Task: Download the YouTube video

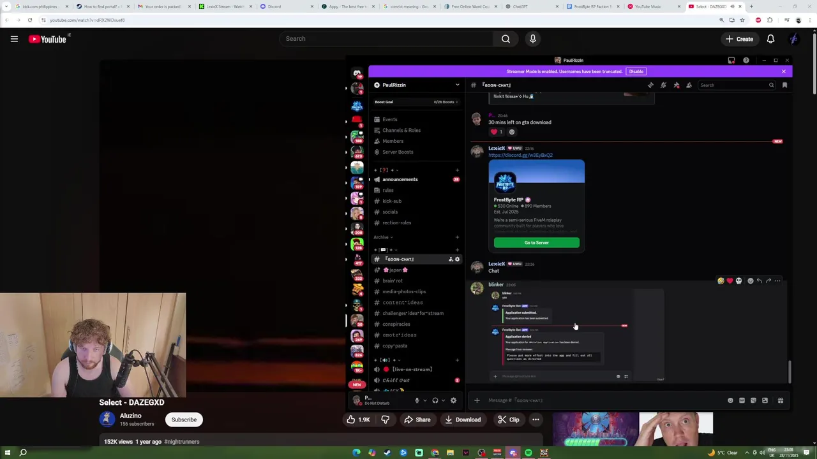Action: (463, 419)
